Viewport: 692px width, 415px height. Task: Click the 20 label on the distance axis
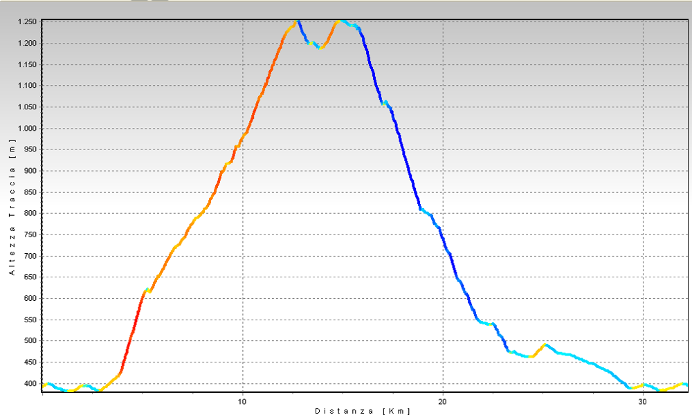click(443, 401)
